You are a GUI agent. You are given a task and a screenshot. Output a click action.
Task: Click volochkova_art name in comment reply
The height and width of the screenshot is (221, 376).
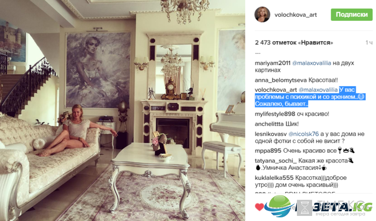[x=276, y=90]
